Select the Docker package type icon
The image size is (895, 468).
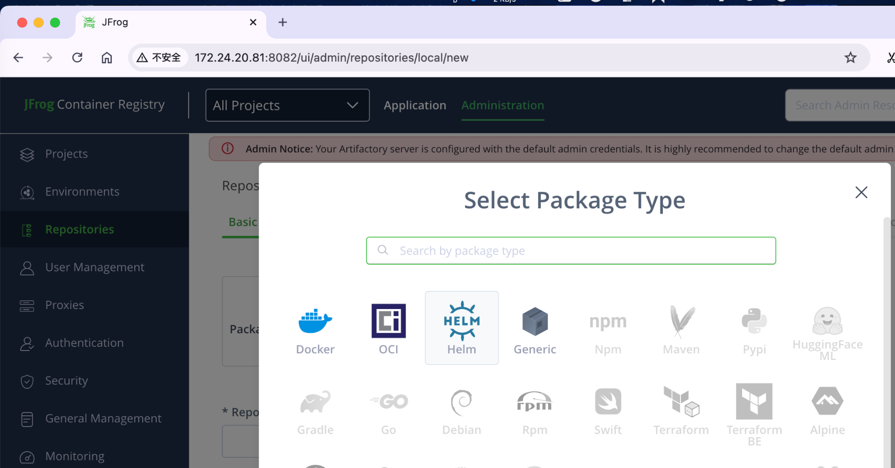click(x=315, y=322)
